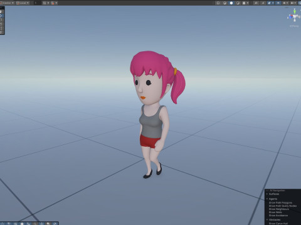Screen dimensions: 301x225
Task: Click the fourth draw mode sphere icon
Action: [x=238, y=3]
